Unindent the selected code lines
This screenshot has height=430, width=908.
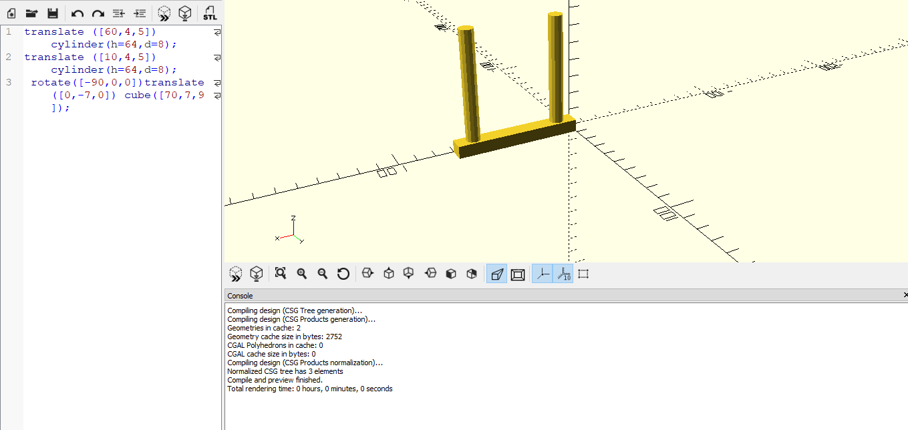(x=119, y=13)
